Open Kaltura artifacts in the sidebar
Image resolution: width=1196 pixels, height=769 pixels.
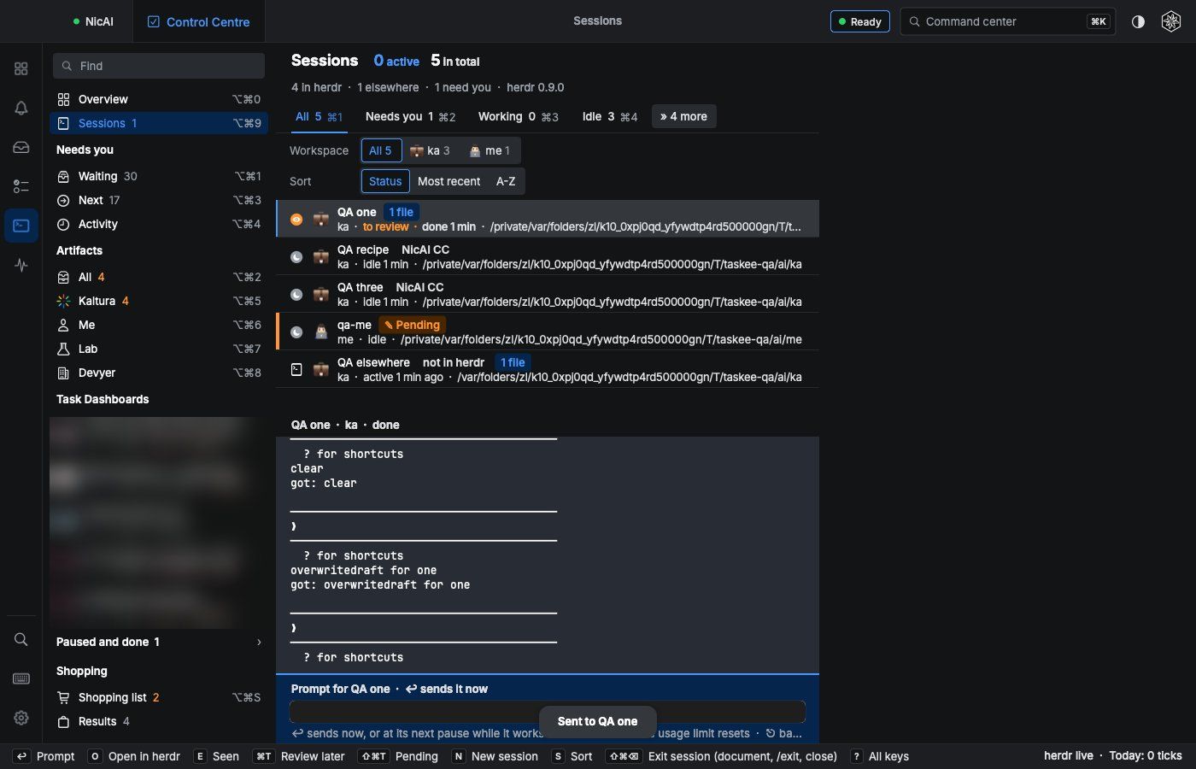coord(159,301)
